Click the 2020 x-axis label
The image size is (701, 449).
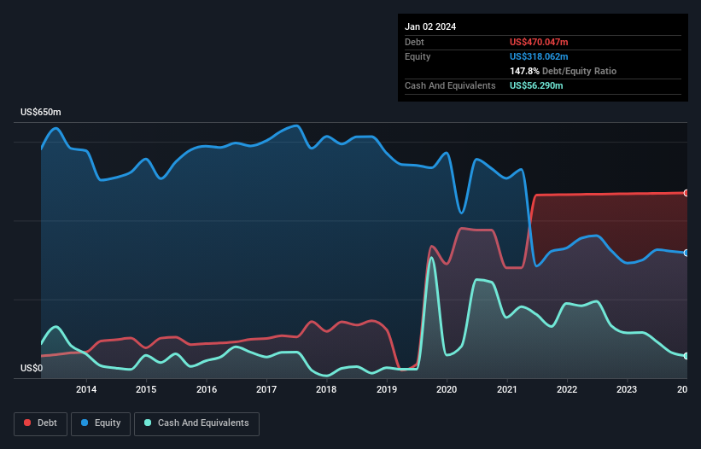tap(447, 389)
